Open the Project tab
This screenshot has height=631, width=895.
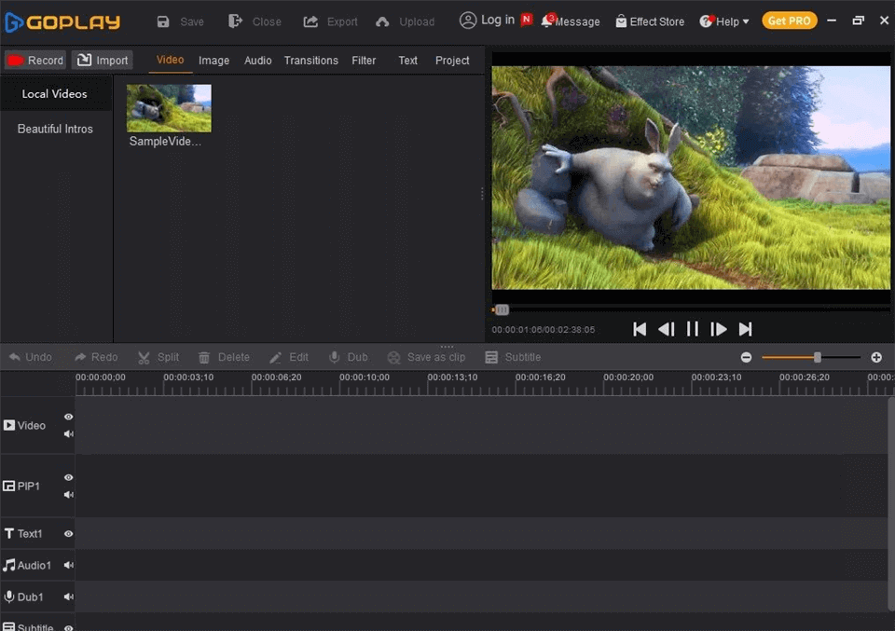pyautogui.click(x=452, y=61)
